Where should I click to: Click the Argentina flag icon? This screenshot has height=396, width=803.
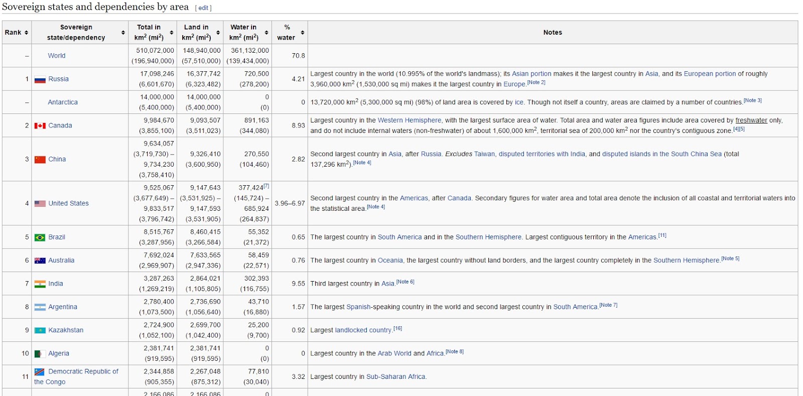coord(40,307)
